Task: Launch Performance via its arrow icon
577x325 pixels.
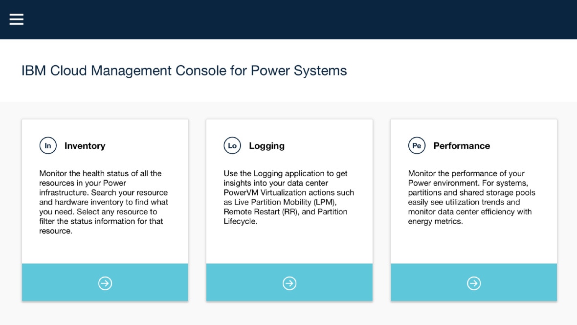Action: click(474, 283)
